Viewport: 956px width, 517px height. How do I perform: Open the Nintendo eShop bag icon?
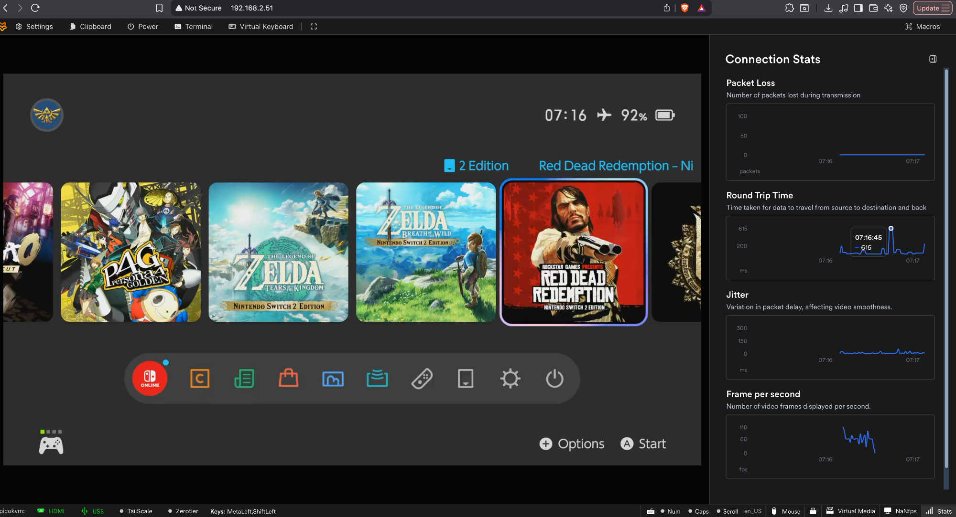click(289, 378)
